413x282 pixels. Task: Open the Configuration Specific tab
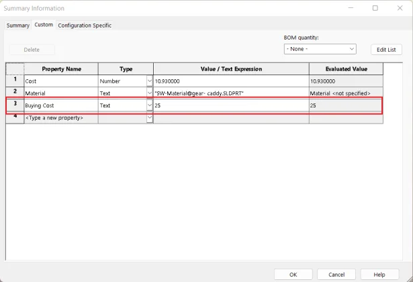[85, 26]
